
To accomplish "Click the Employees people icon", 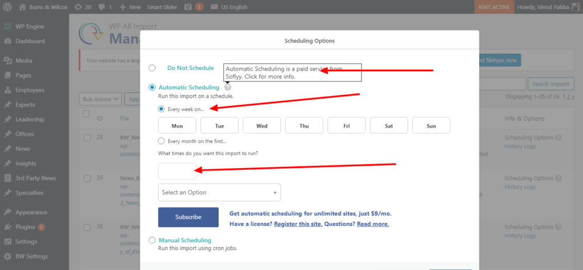I will point(7,90).
